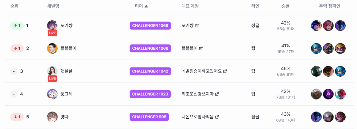Image resolution: width=357 pixels, height=129 pixels.
Task: Select 둥그레 channel name
Action: [x=66, y=94]
